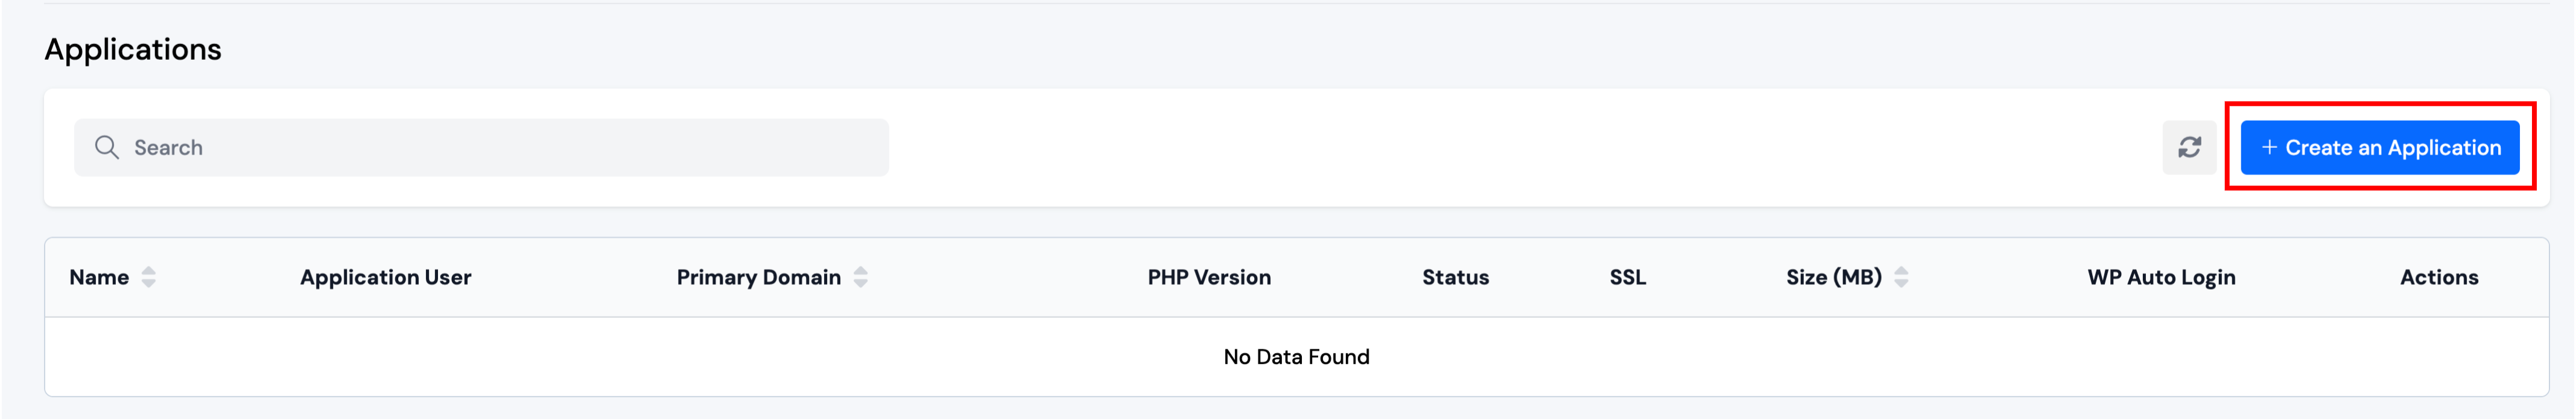Click the Name column sort arrows
The width and height of the screenshot is (2576, 419).
tap(149, 277)
